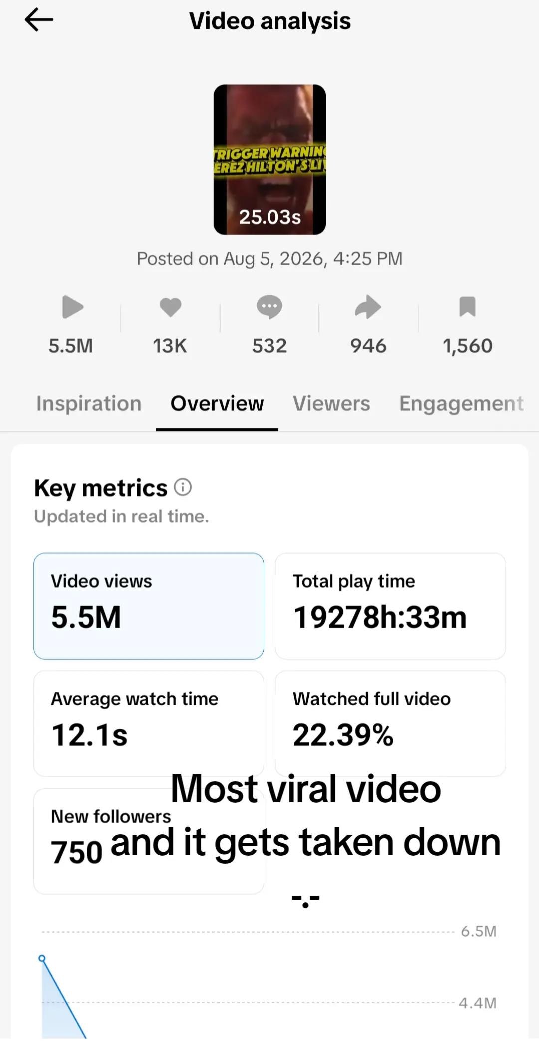Click the chart's first data point

click(x=42, y=958)
